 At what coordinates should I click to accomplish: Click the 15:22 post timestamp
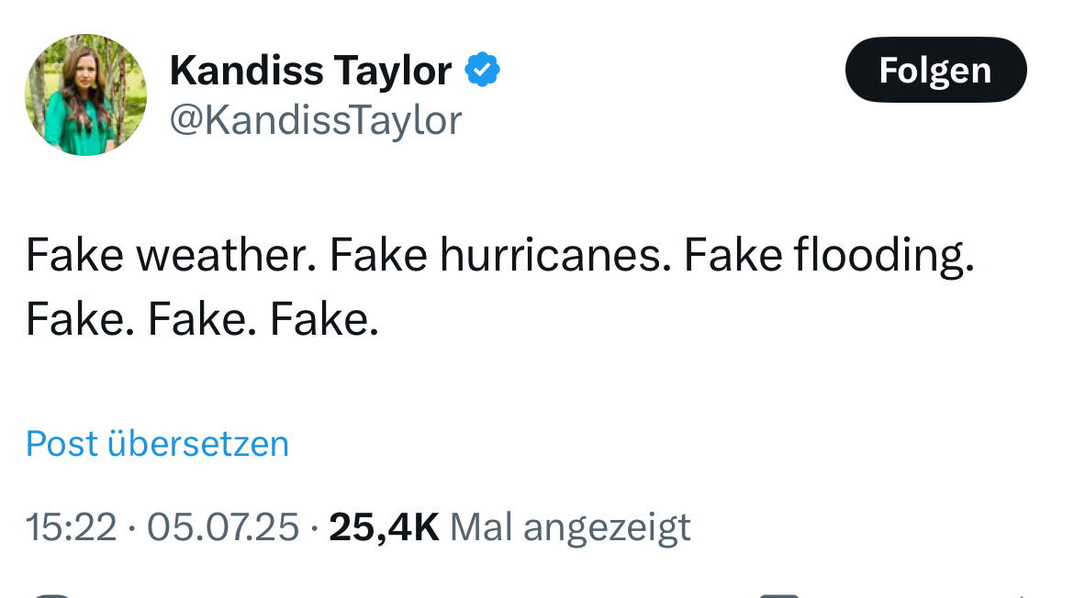pos(71,527)
